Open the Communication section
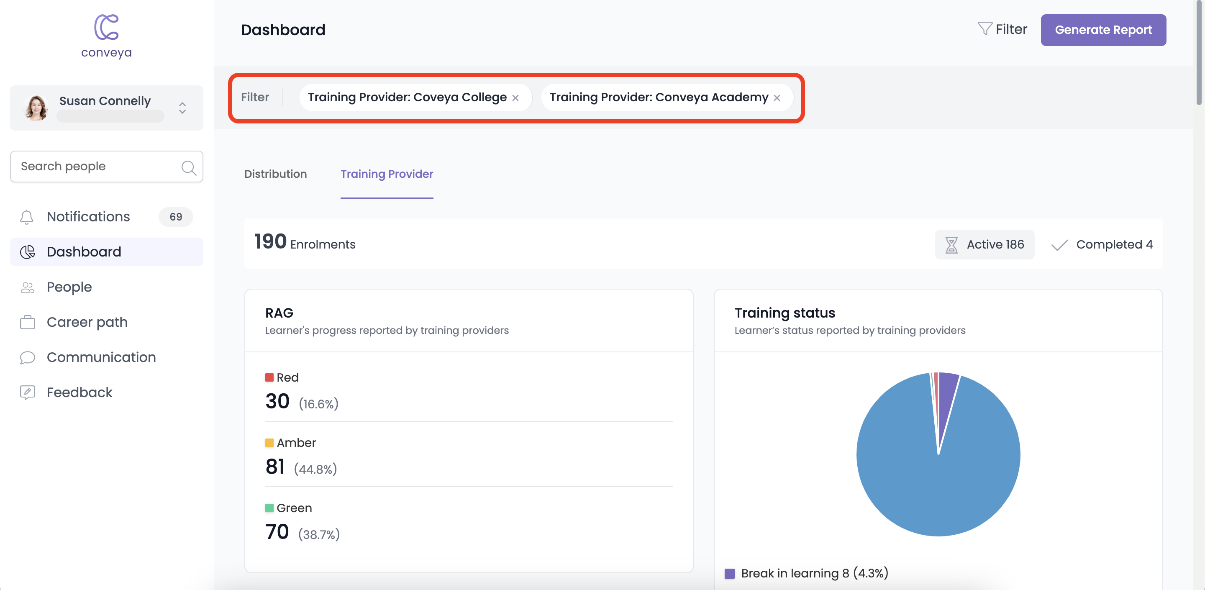1205x590 pixels. (x=107, y=357)
